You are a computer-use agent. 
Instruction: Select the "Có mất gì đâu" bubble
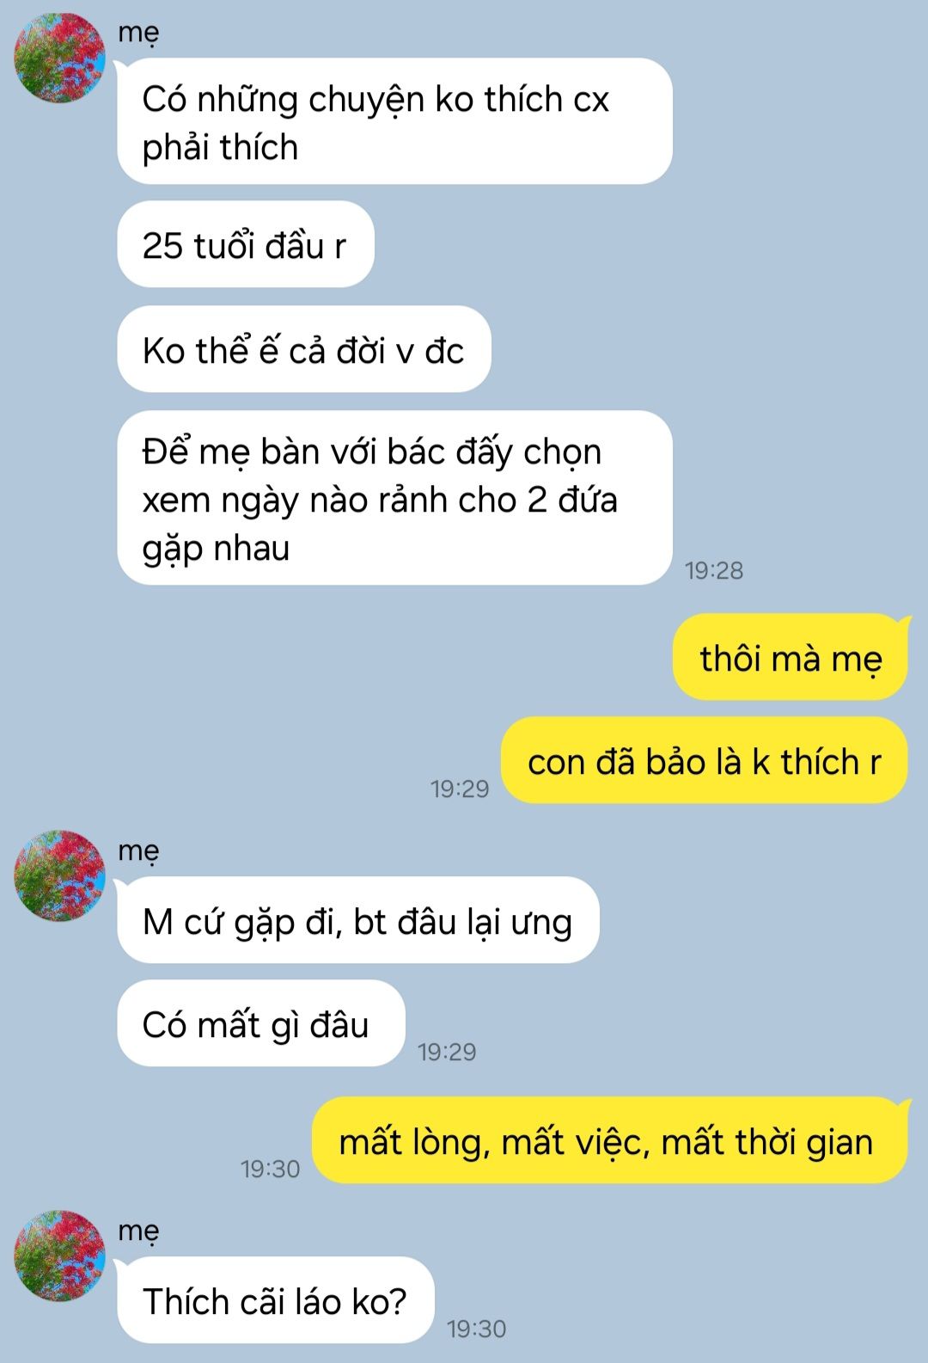(x=261, y=1023)
